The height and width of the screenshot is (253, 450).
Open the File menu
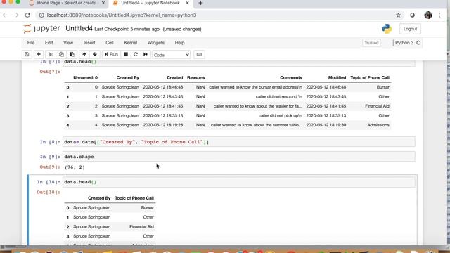click(31, 43)
